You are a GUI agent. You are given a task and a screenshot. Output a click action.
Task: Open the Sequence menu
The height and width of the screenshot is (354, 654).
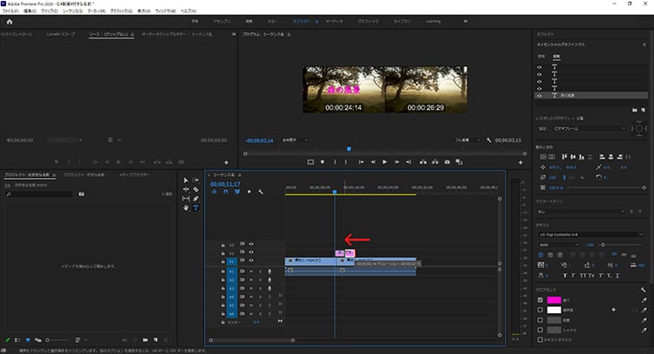point(72,10)
